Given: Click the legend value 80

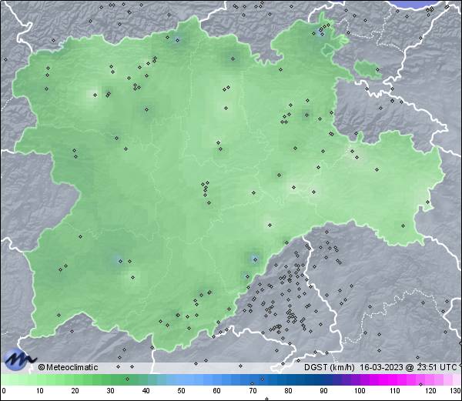Looking at the screenshot, I should pos(288,391).
